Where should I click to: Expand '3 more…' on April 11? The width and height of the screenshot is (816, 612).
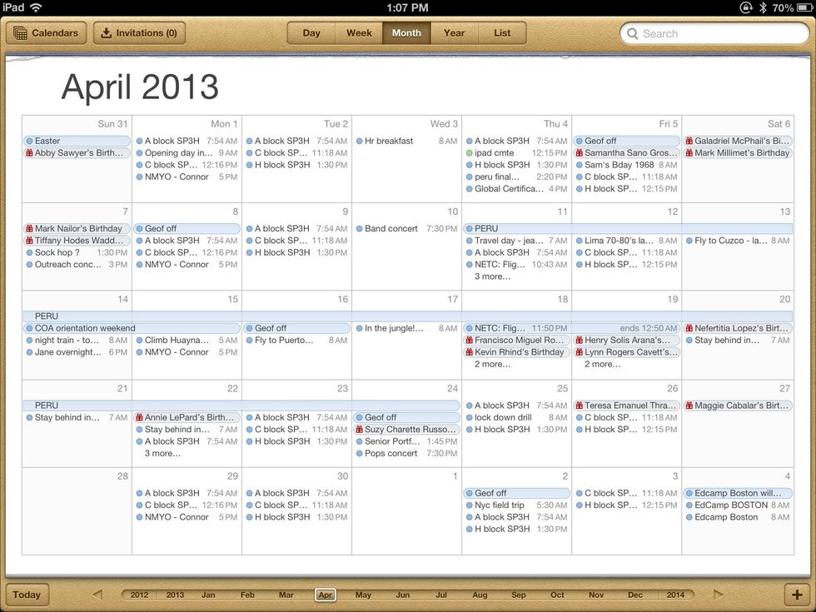493,276
